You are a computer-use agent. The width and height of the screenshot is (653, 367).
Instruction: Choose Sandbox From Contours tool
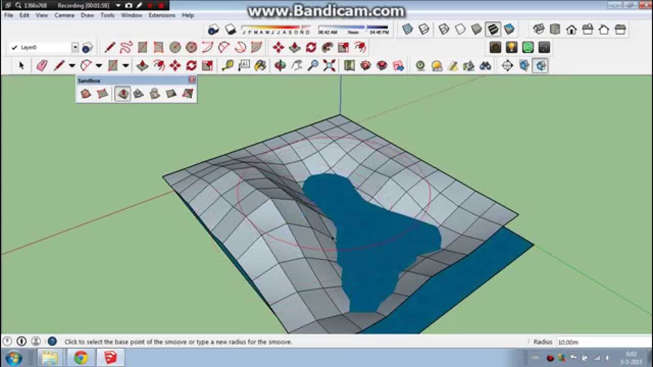tap(86, 94)
